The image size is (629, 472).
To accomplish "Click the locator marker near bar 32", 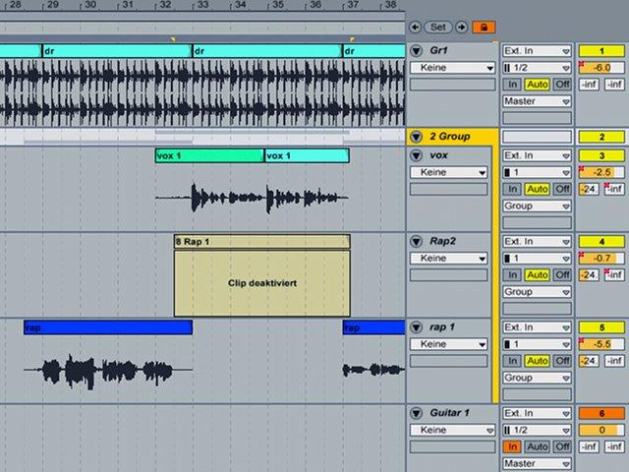I will click(173, 39).
